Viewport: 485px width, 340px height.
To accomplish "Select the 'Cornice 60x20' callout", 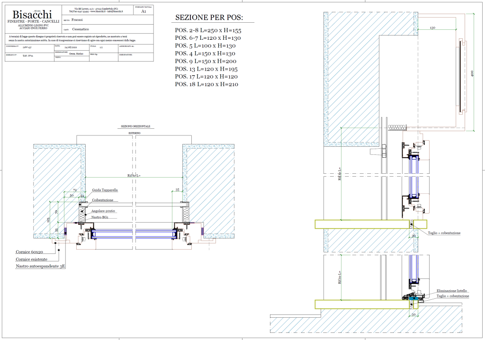I will click(x=29, y=252).
